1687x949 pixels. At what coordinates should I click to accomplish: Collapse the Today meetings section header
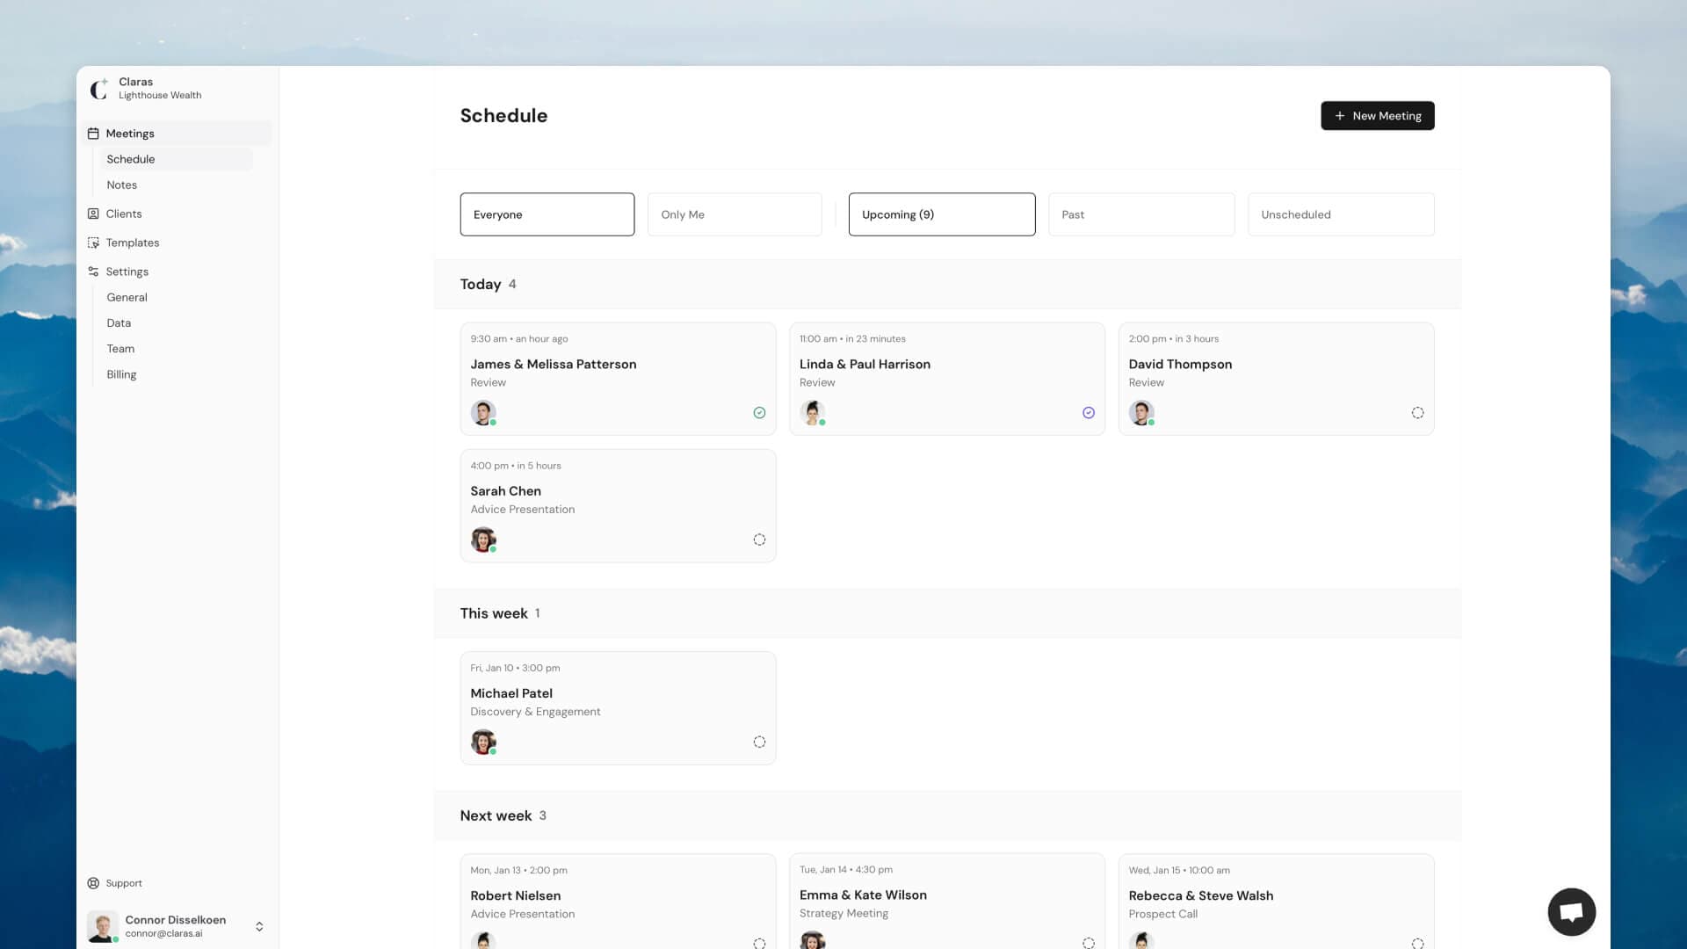[481, 285]
